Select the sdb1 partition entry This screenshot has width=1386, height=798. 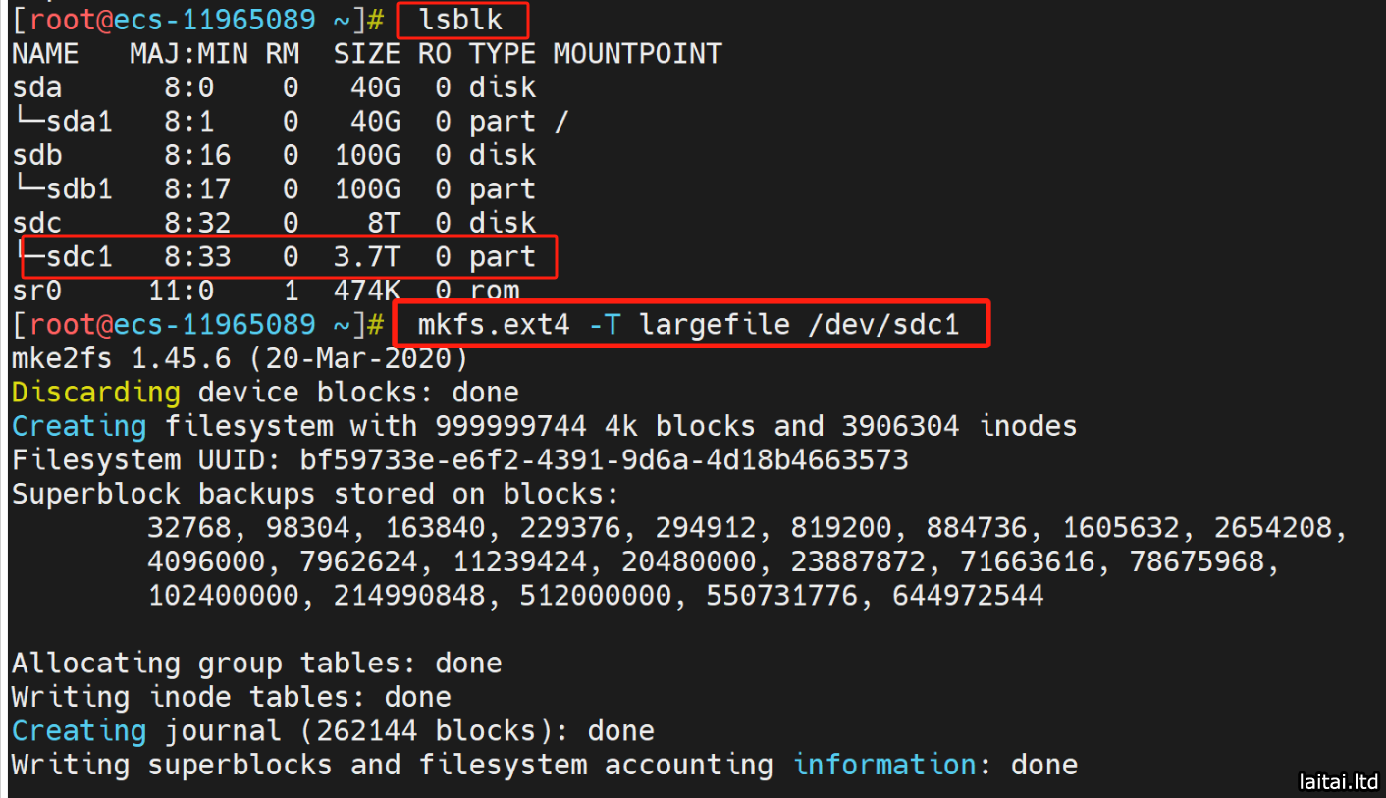click(79, 189)
